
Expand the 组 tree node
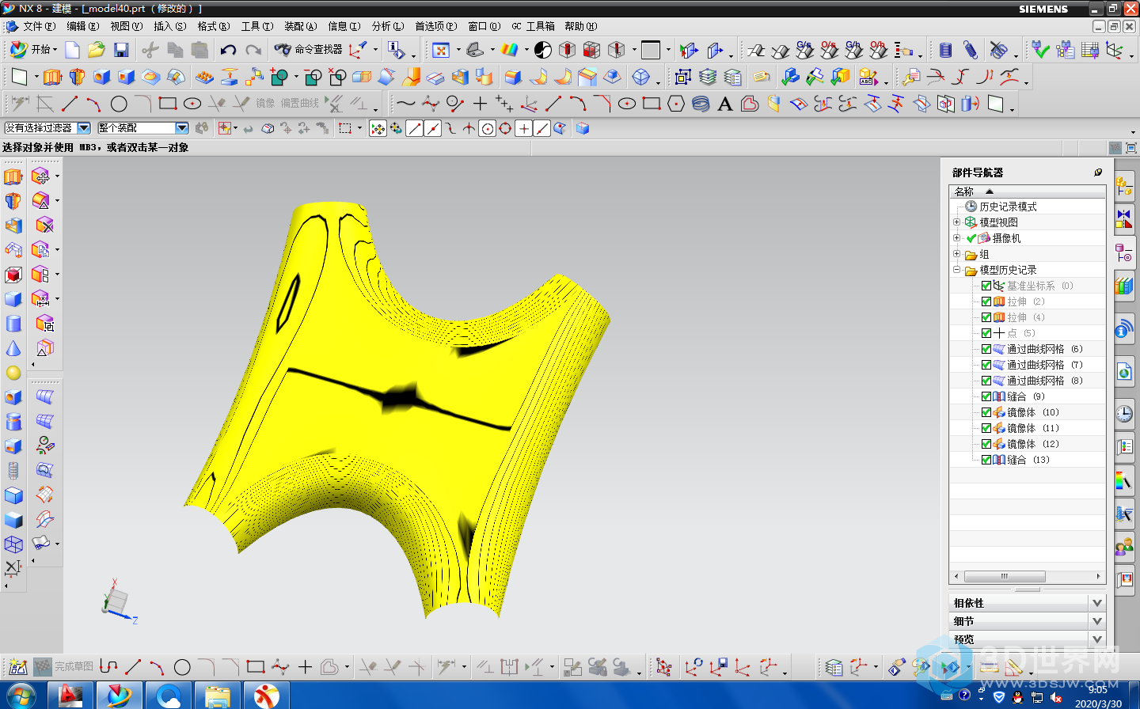coord(956,254)
